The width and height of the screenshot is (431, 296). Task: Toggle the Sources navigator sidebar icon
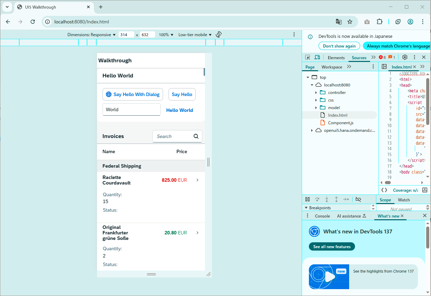[384, 67]
